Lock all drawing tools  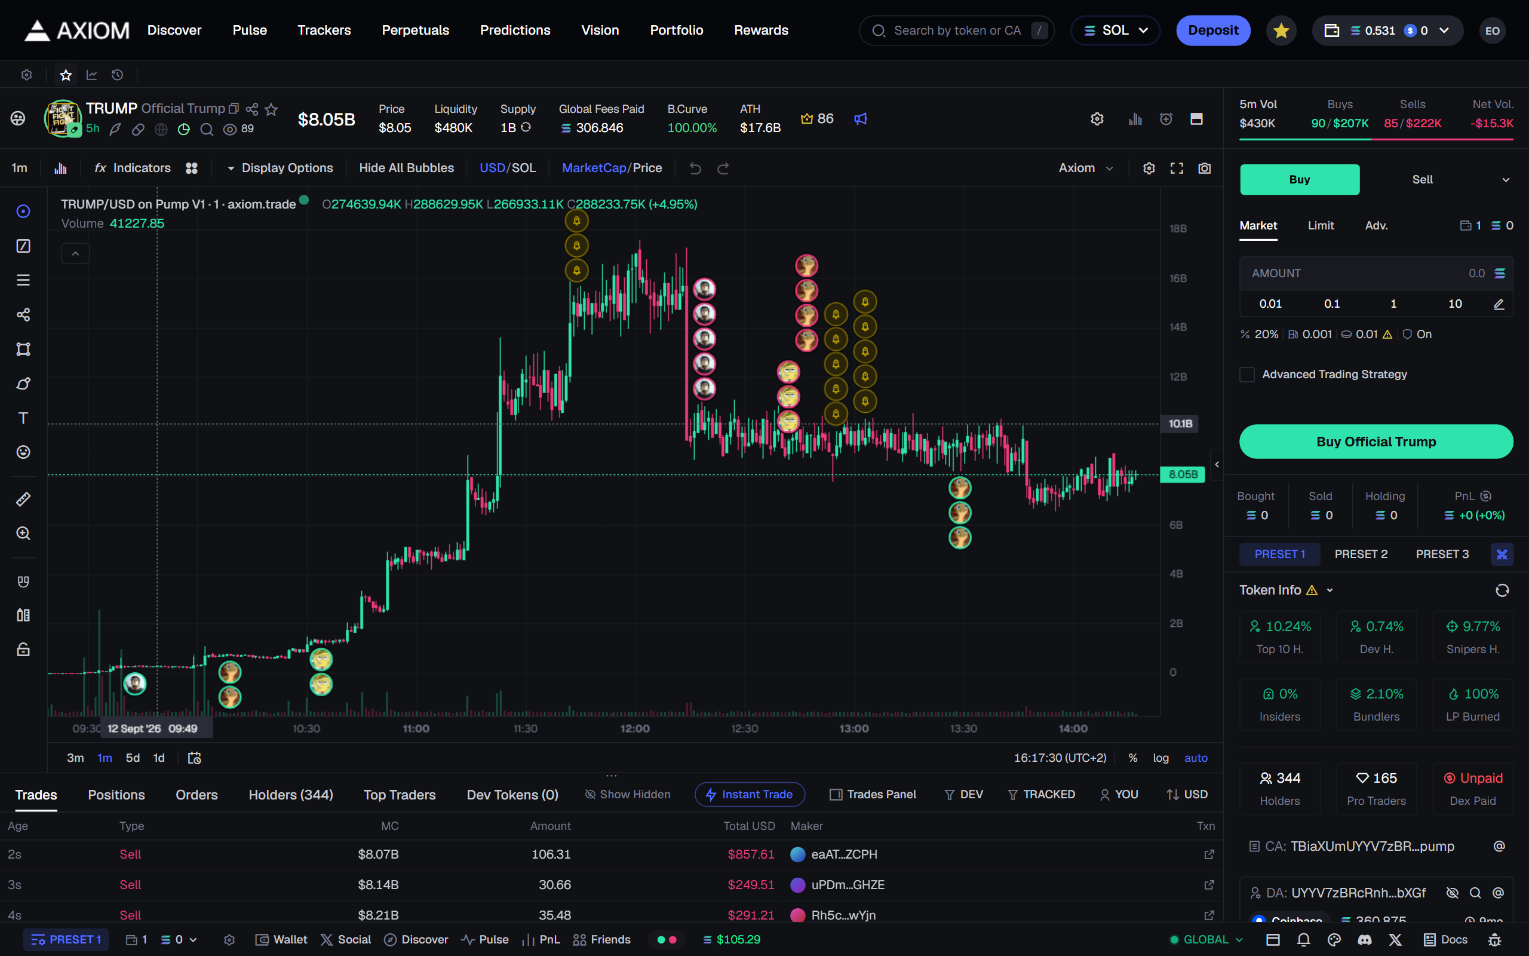(x=23, y=649)
